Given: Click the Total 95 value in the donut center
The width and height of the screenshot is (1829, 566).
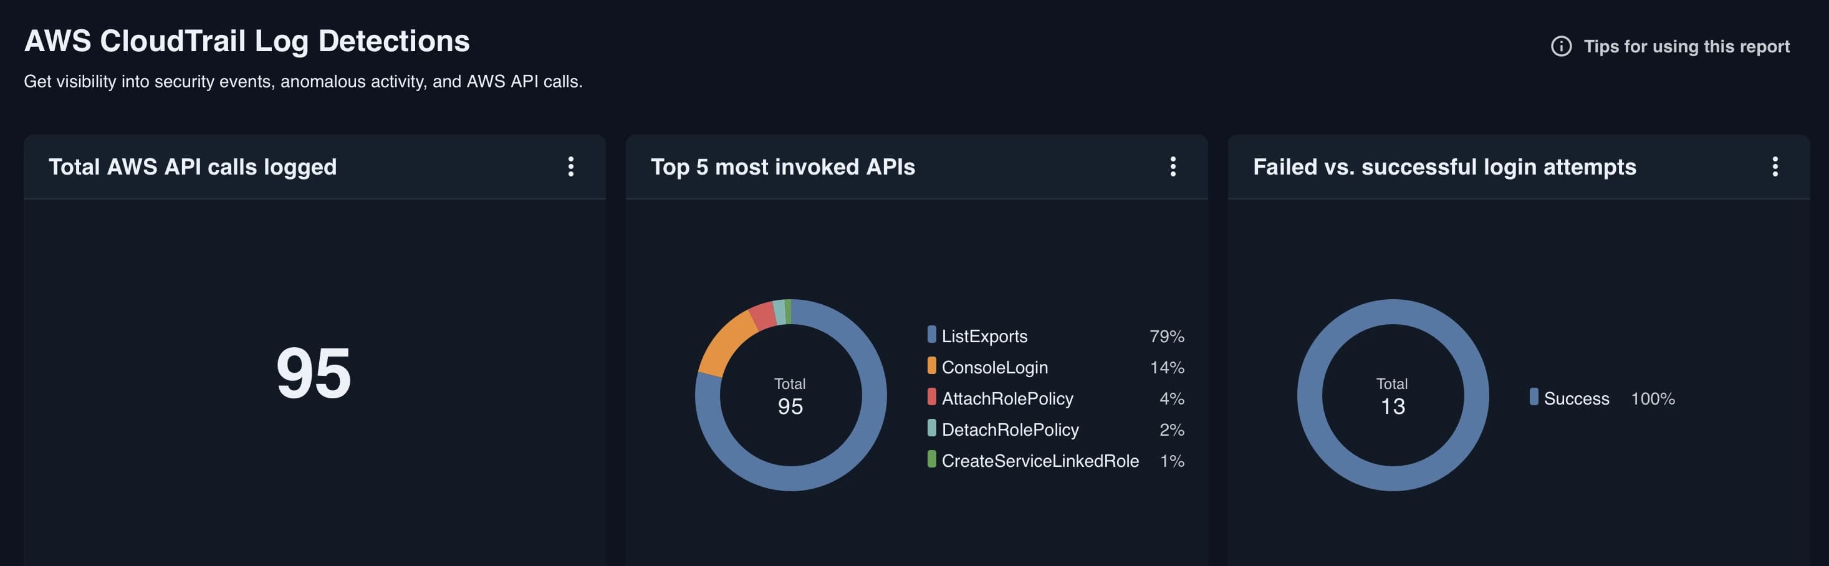Looking at the screenshot, I should click(792, 396).
